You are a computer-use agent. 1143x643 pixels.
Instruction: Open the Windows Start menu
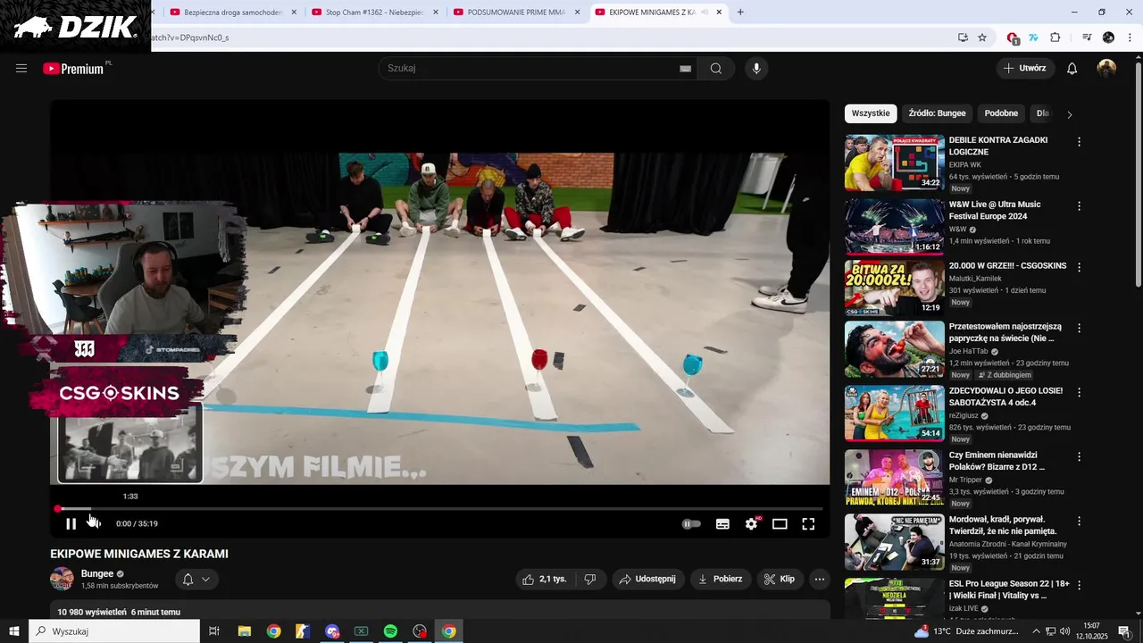[13, 631]
